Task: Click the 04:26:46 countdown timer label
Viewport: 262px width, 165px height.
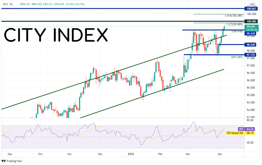Action: coord(252,30)
